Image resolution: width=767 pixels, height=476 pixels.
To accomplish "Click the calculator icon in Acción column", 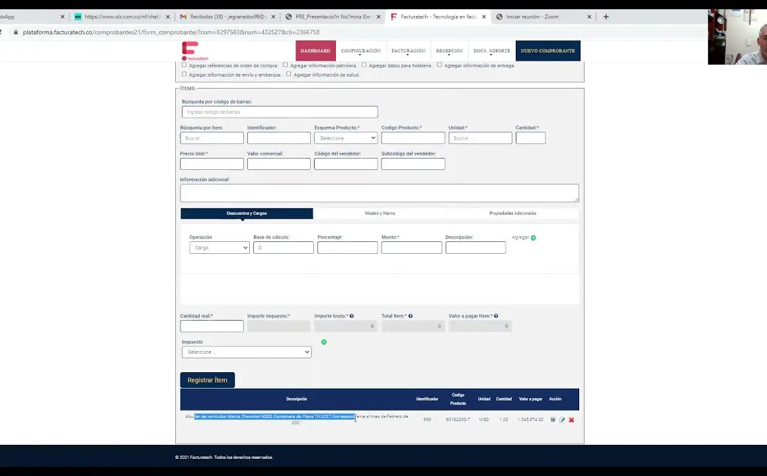I will pos(553,420).
